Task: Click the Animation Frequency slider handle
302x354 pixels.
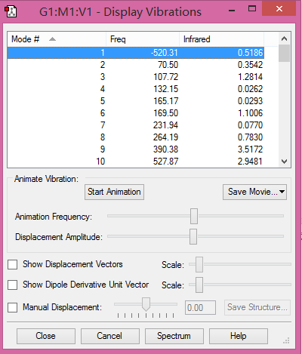Action: [194, 216]
